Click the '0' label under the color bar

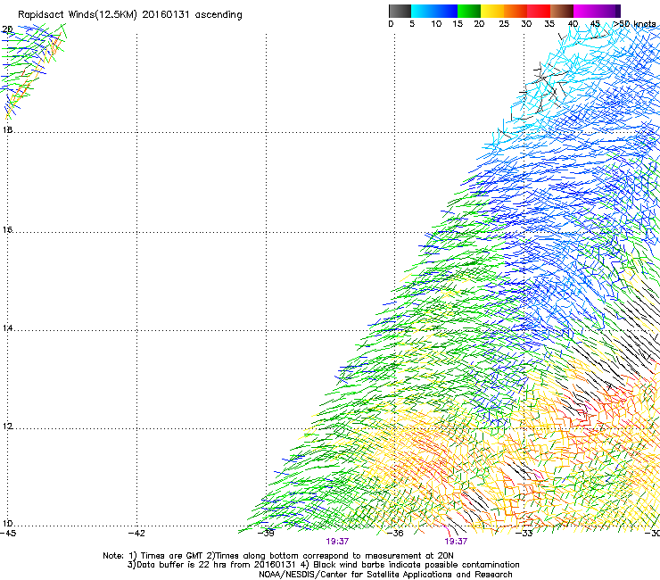pyautogui.click(x=391, y=24)
